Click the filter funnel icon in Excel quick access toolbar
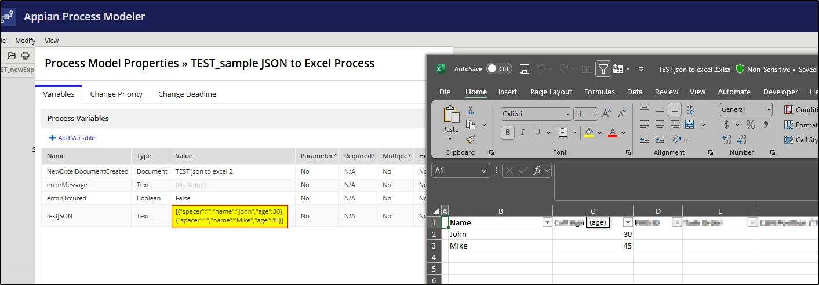 [603, 69]
